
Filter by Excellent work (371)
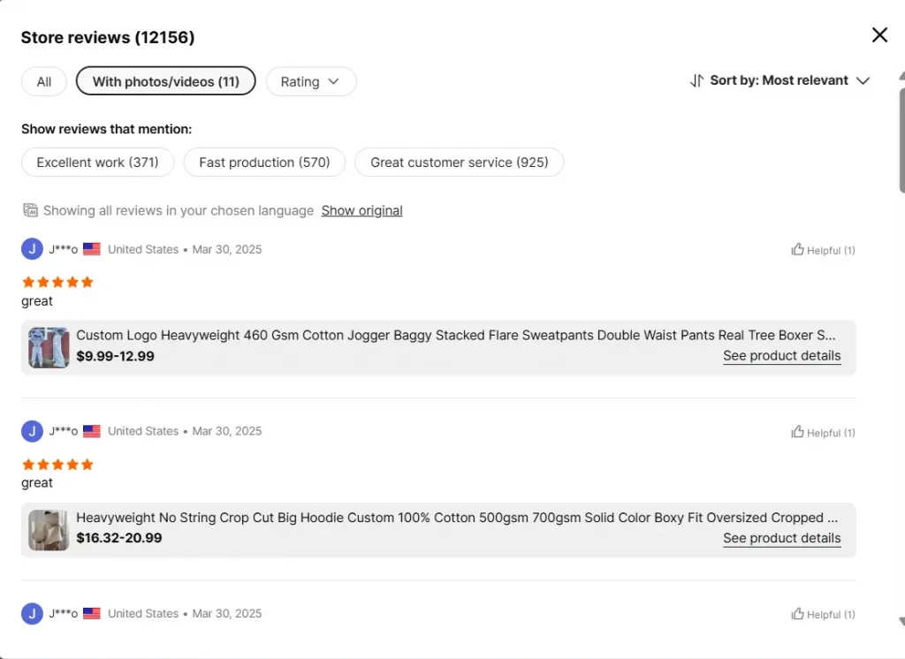point(97,163)
